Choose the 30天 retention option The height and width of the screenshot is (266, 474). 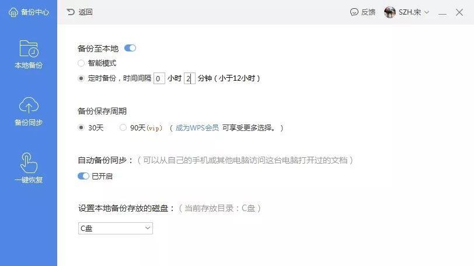pyautogui.click(x=81, y=127)
